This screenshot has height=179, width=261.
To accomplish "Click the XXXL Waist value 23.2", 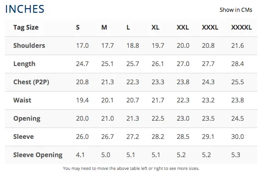I will click(x=208, y=100).
